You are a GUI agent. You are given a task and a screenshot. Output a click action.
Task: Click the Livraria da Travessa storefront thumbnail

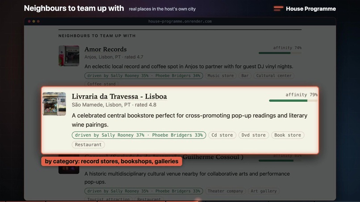(54, 103)
